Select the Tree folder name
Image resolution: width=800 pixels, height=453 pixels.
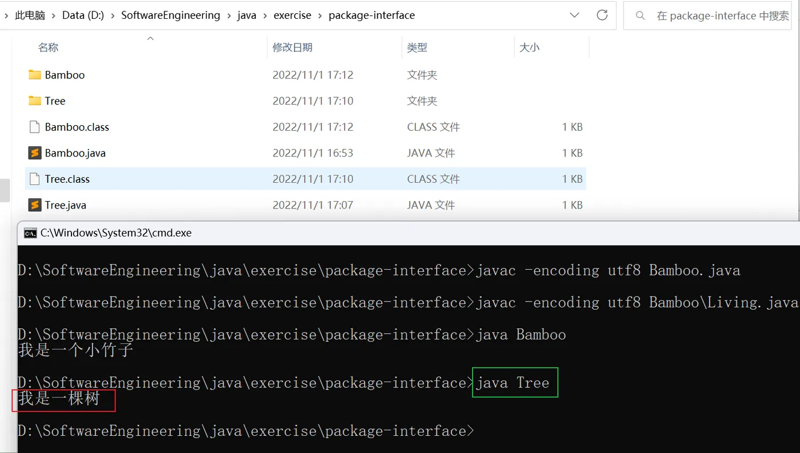55,101
